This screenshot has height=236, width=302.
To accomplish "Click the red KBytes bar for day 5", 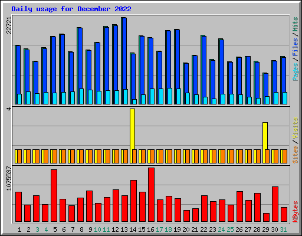I will [x=54, y=195].
